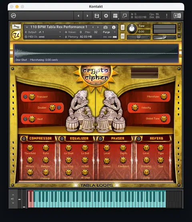The width and height of the screenshot is (192, 222).
Task: Expand the instrument name dropdown arrow
Action: point(27,27)
